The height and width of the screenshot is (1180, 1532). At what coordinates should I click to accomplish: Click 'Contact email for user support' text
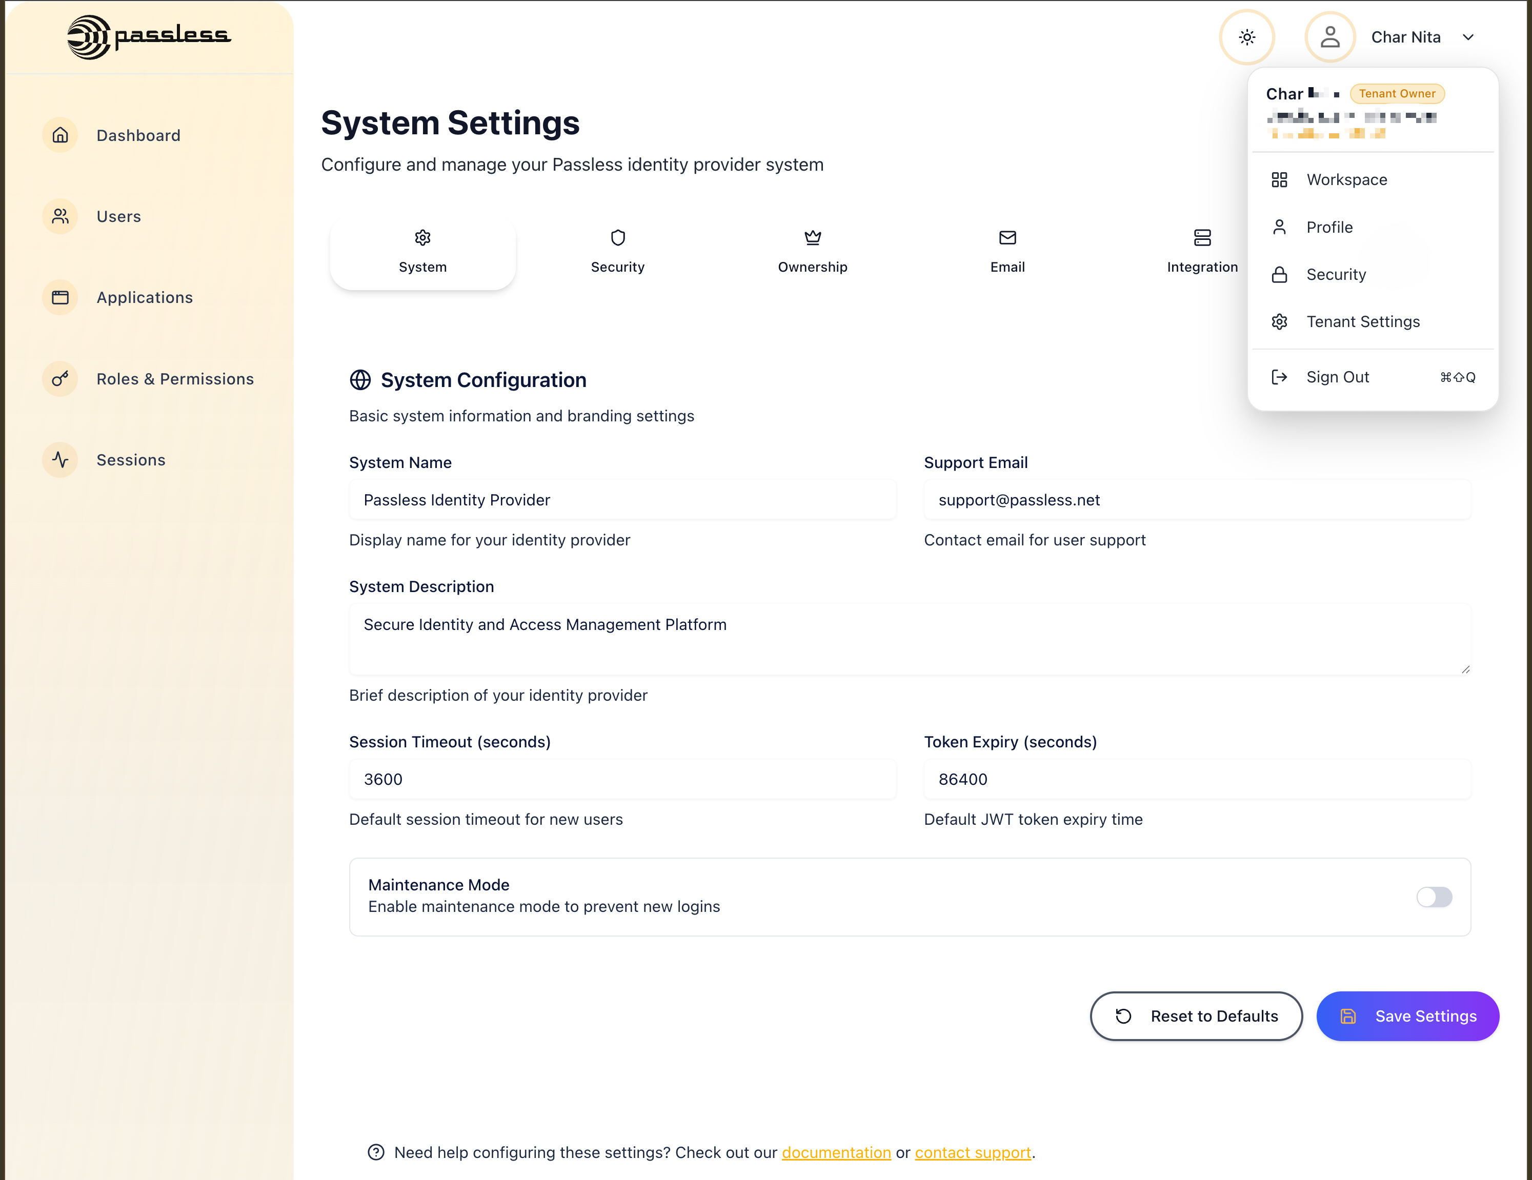coord(1035,540)
